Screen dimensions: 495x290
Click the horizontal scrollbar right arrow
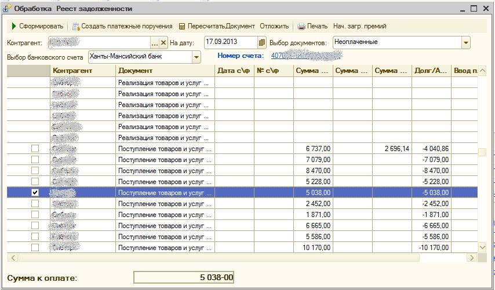[x=472, y=258]
